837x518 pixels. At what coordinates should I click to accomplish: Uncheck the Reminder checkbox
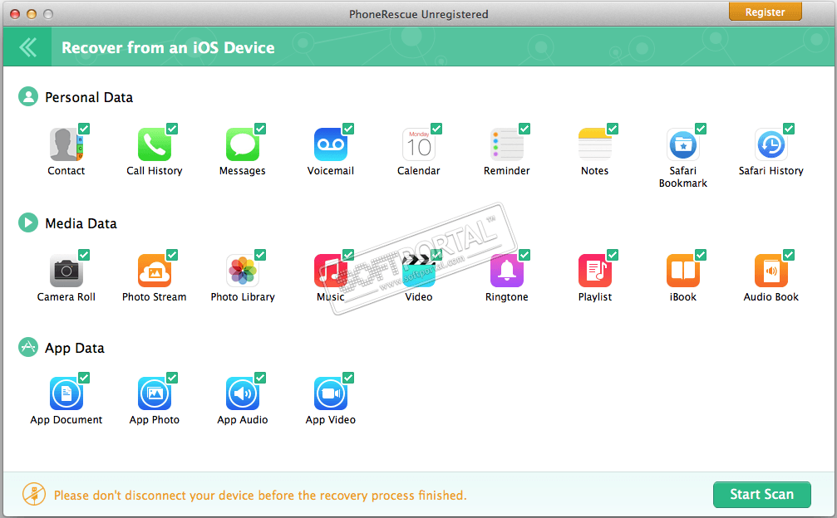pos(524,129)
